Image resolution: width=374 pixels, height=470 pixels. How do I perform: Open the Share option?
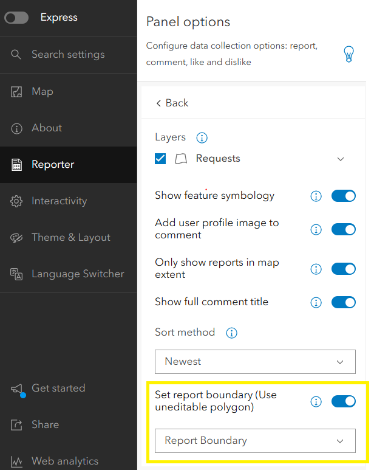(45, 424)
